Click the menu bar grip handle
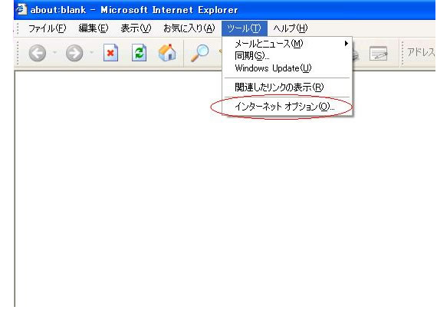The height and width of the screenshot is (310, 437). [18, 28]
